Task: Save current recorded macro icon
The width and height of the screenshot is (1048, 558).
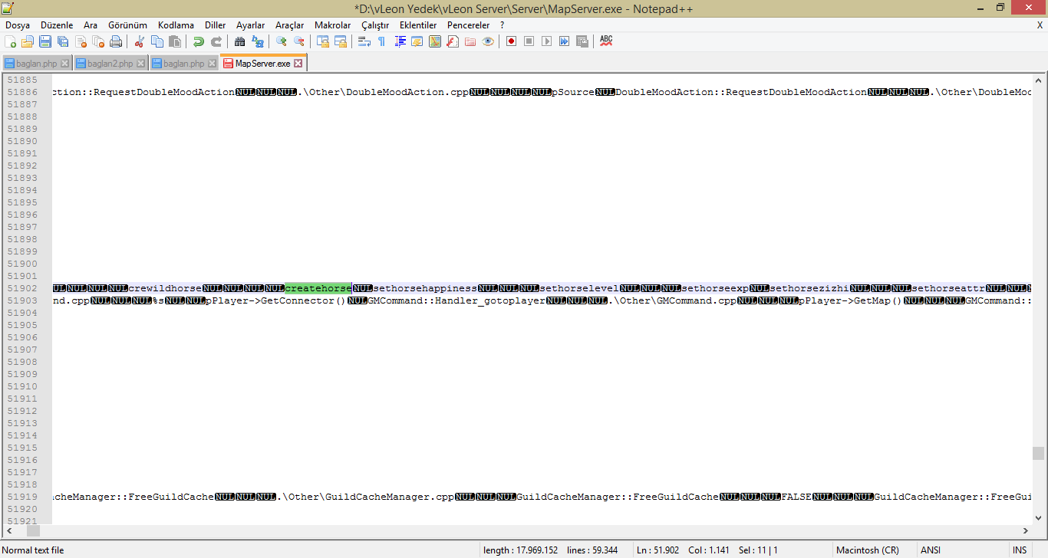Action: tap(582, 41)
